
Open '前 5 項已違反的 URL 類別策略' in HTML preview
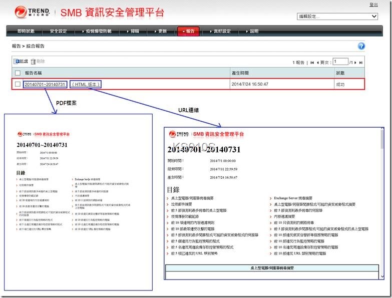194,253
